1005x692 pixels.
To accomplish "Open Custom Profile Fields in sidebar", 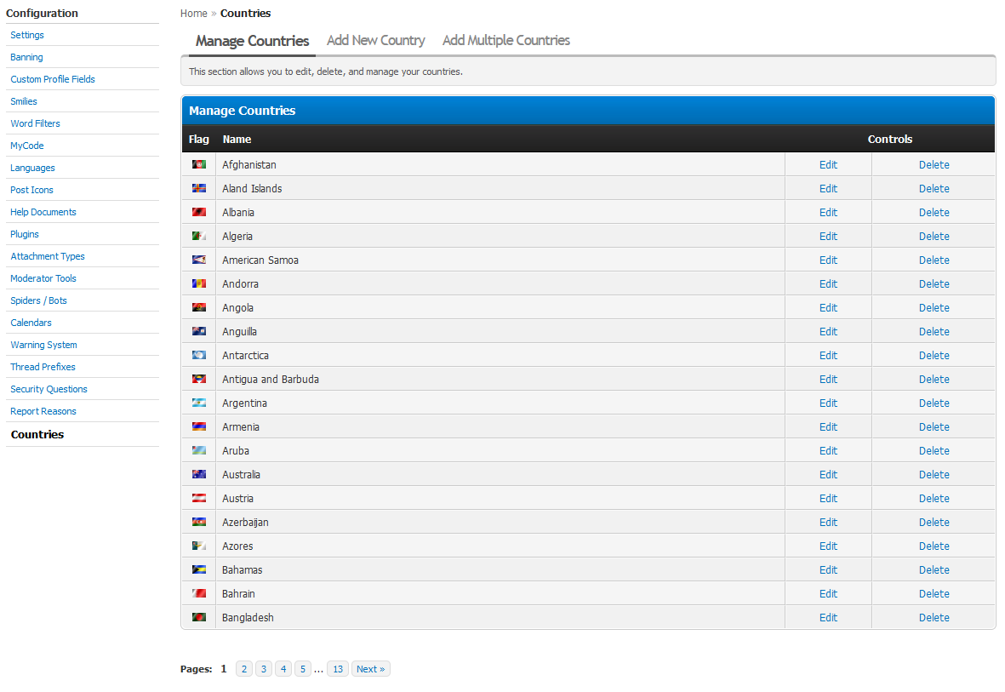I will [53, 79].
